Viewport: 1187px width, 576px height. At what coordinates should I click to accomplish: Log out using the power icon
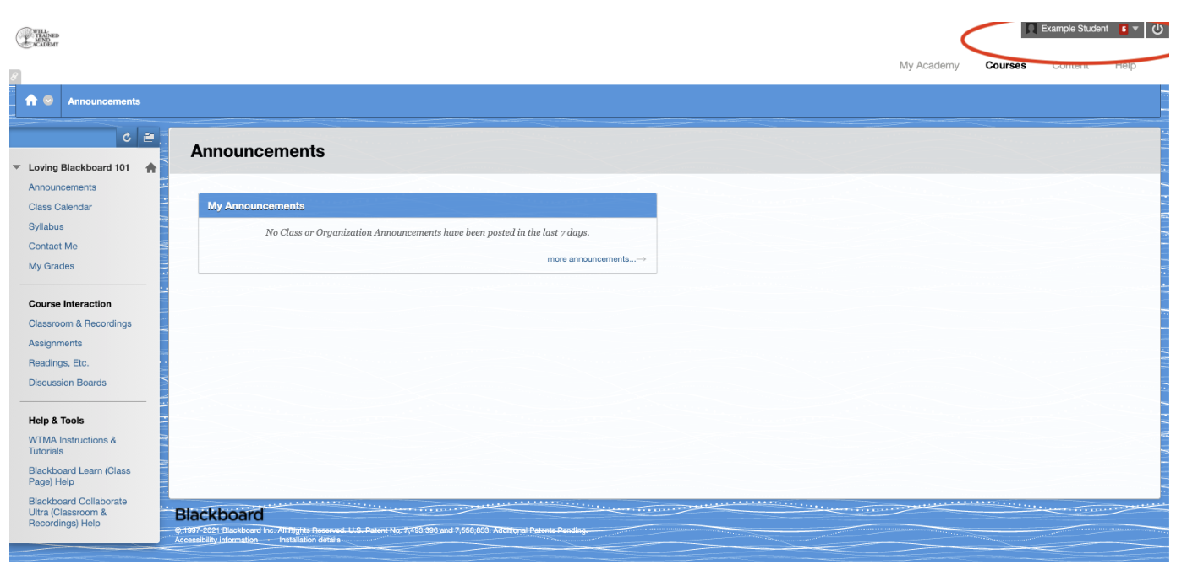1157,29
